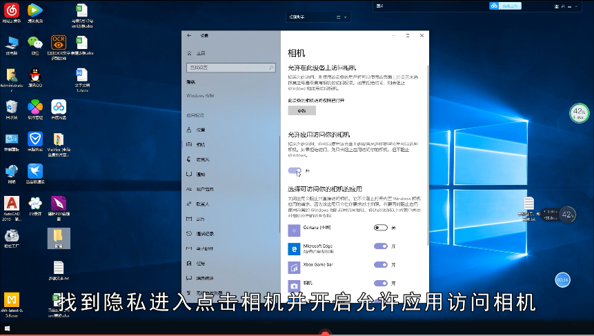The width and height of the screenshot is (594, 336).
Task: Click the Email (电子邮件) sidebar icon
Action: (189, 248)
